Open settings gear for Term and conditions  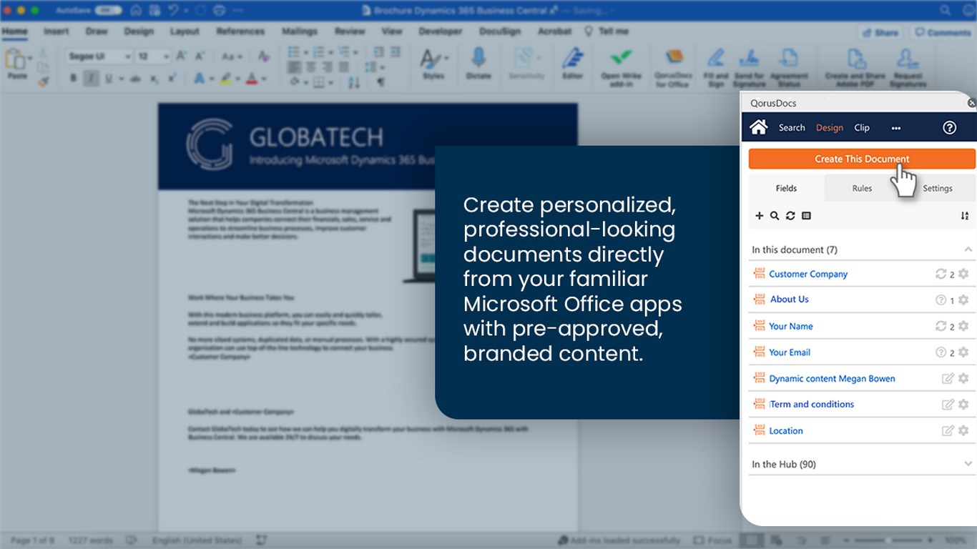tap(963, 405)
